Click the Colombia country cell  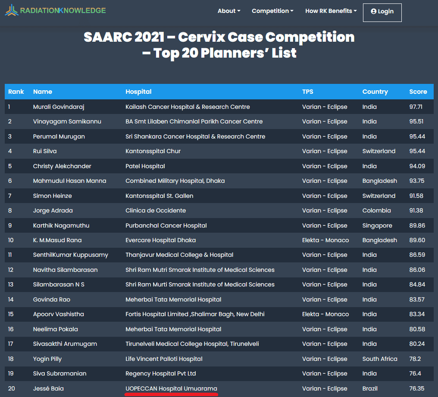(x=376, y=210)
